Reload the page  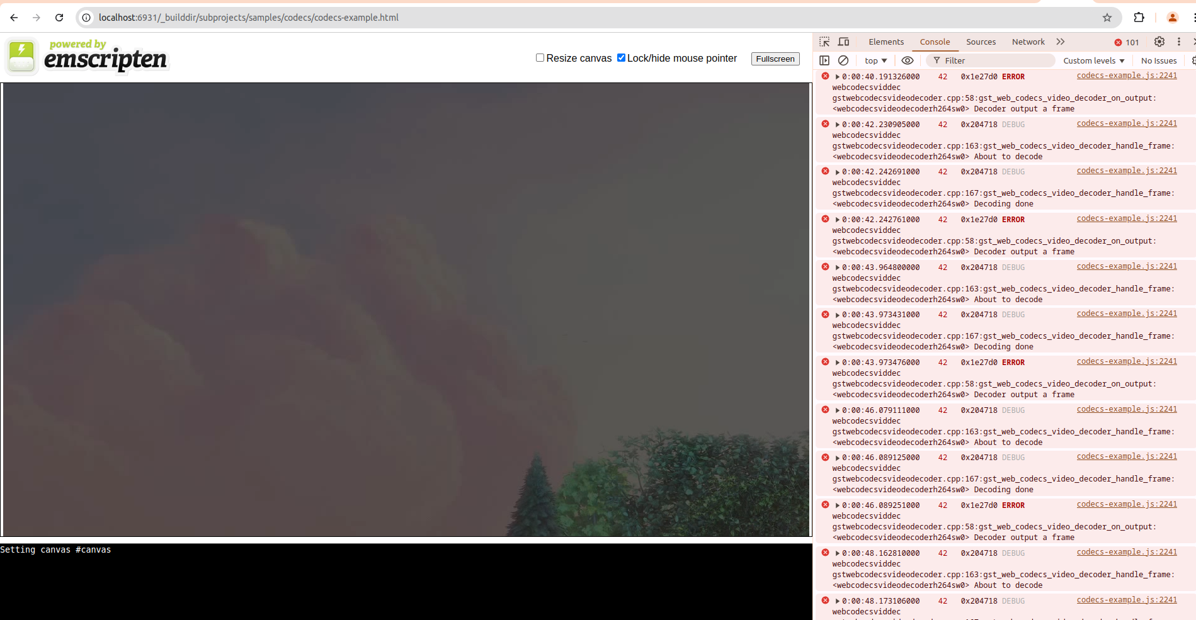[x=59, y=18]
